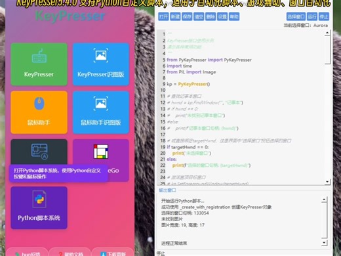Click the comment on line 18
This screenshot has width=341, height=256.
229,140
